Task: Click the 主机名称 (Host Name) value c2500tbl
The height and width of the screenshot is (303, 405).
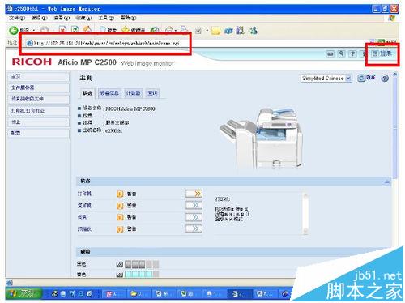Action: tap(114, 131)
